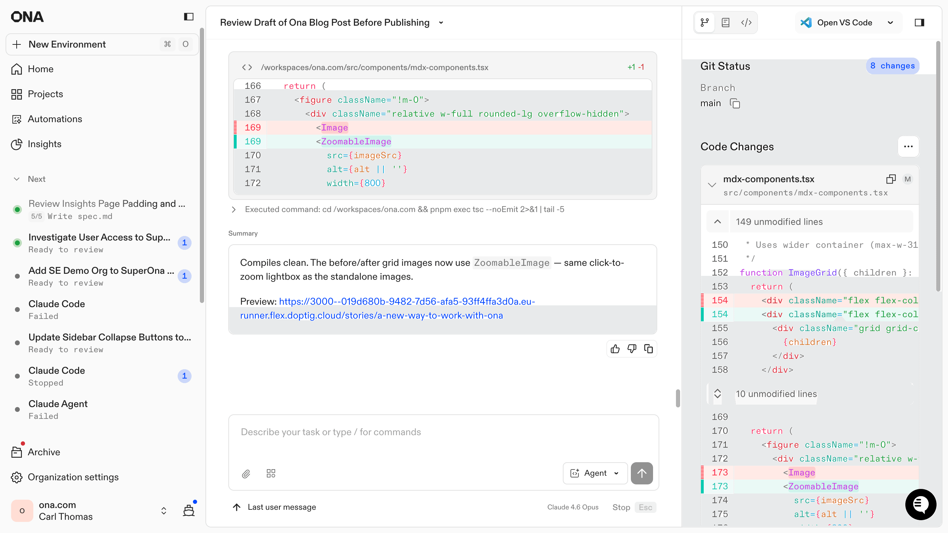
Task: Collapse the left sidebar panel
Action: pyautogui.click(x=188, y=17)
